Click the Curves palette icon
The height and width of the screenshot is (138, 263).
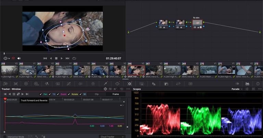point(68,83)
